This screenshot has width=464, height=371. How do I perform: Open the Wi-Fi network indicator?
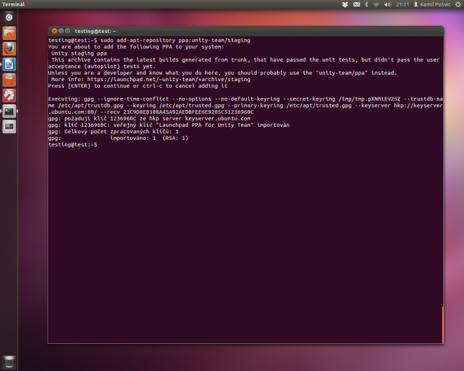pos(376,5)
